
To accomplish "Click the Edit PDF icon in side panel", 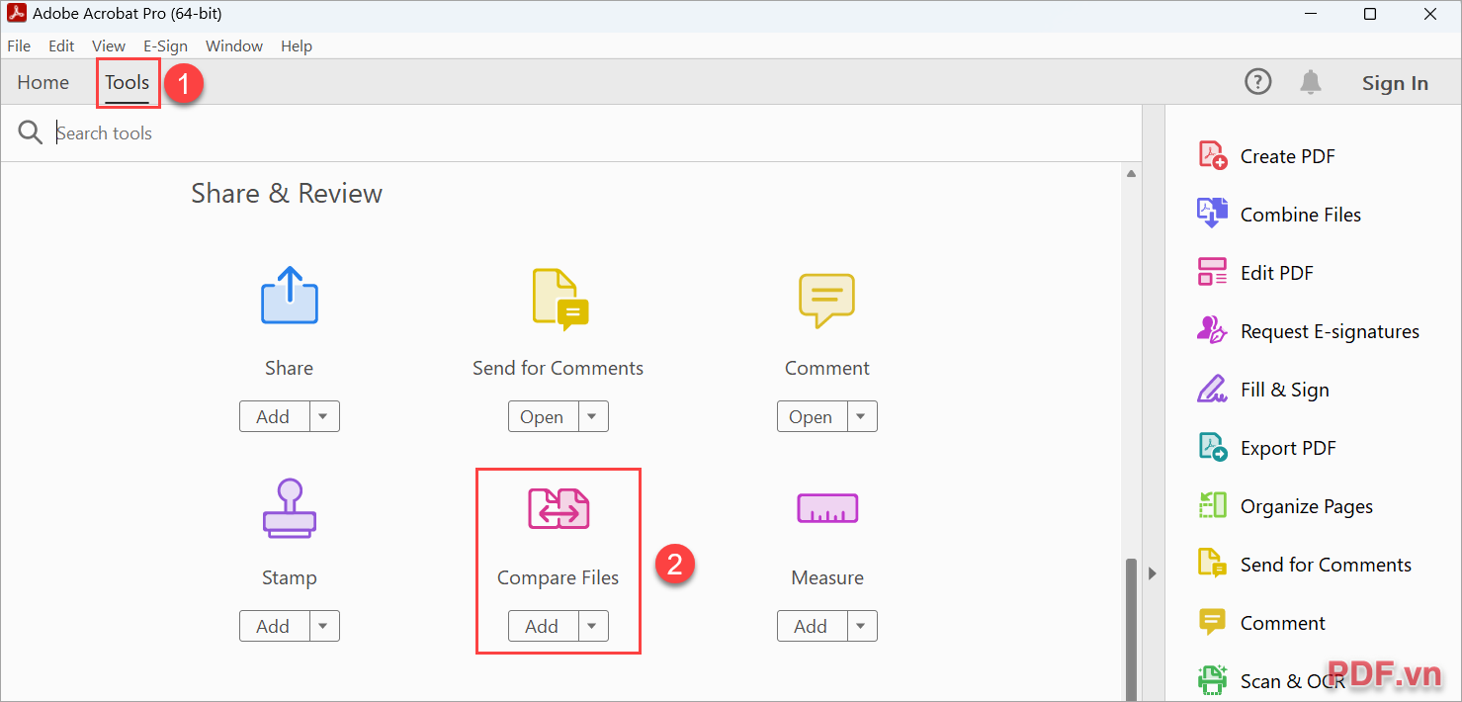I will coord(1213,272).
